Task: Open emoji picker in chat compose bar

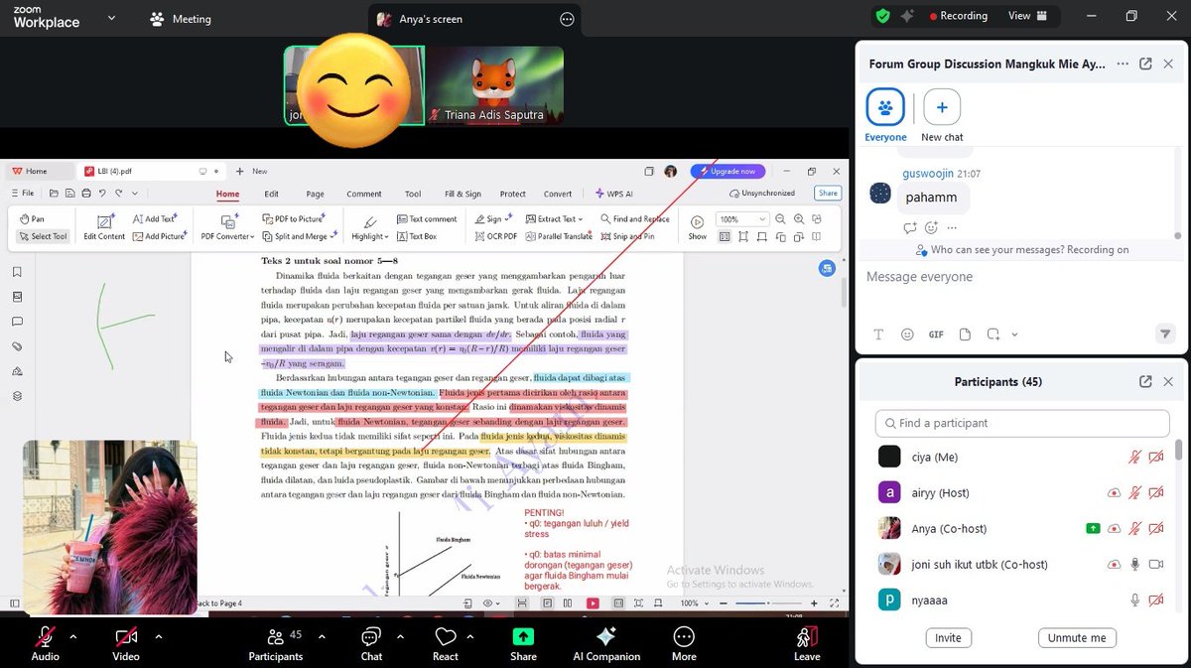Action: pos(907,334)
